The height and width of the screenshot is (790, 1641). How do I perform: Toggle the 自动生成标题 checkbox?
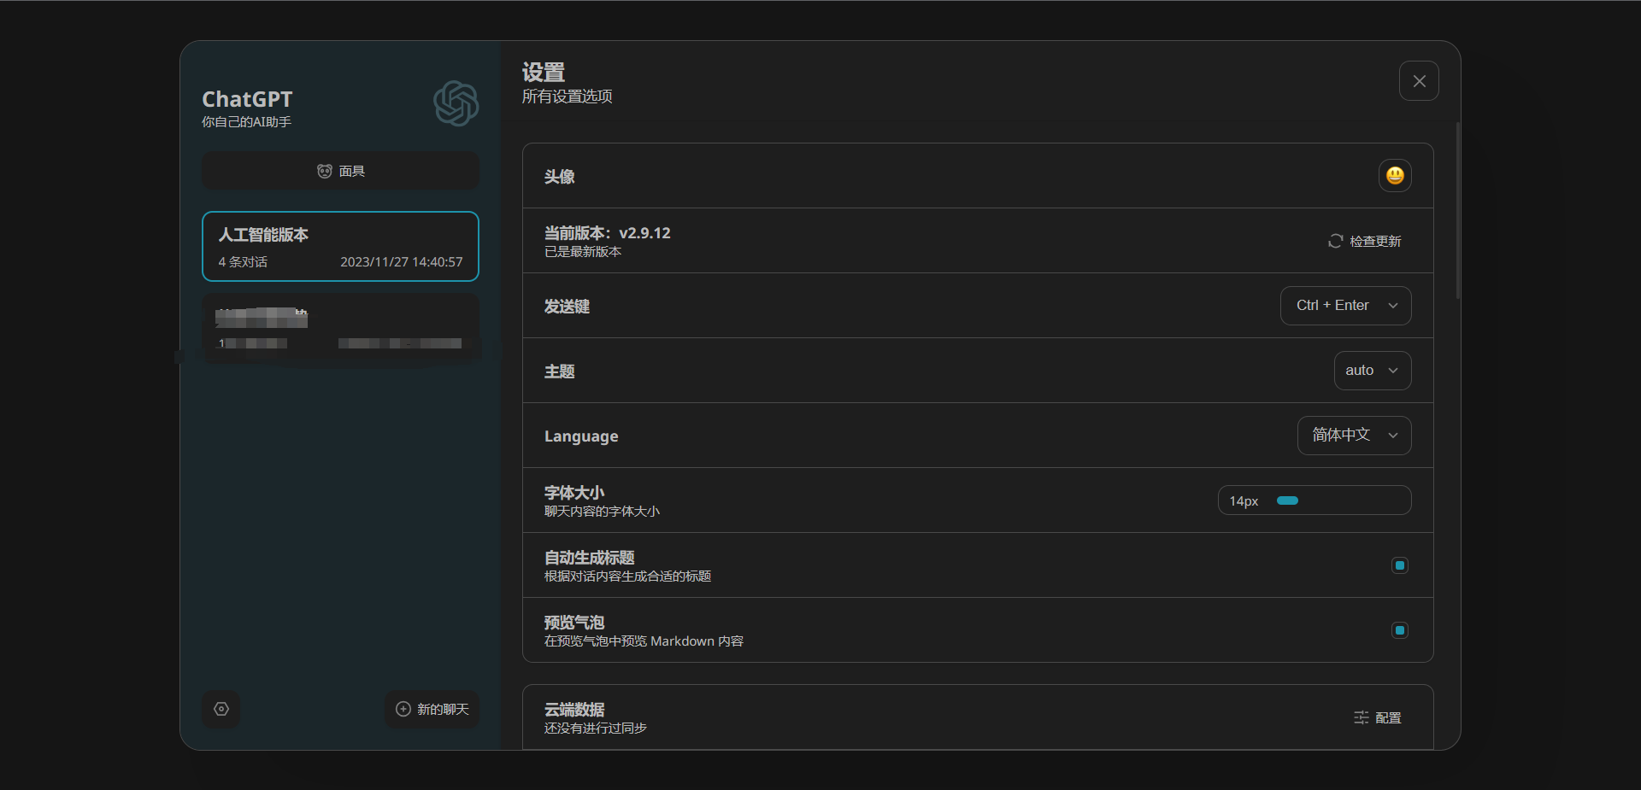(x=1399, y=565)
